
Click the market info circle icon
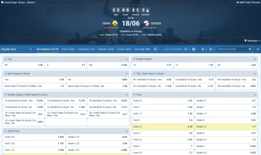click(x=194, y=49)
